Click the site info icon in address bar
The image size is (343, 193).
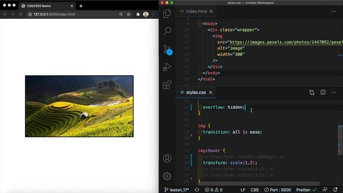(30, 14)
